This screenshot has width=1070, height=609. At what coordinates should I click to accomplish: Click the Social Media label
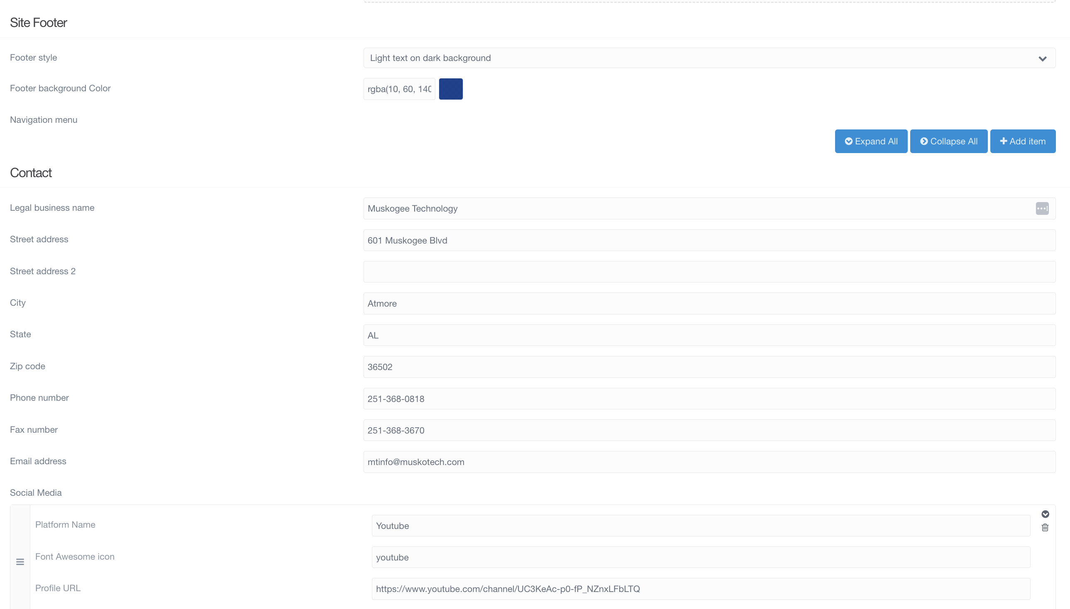pyautogui.click(x=36, y=493)
